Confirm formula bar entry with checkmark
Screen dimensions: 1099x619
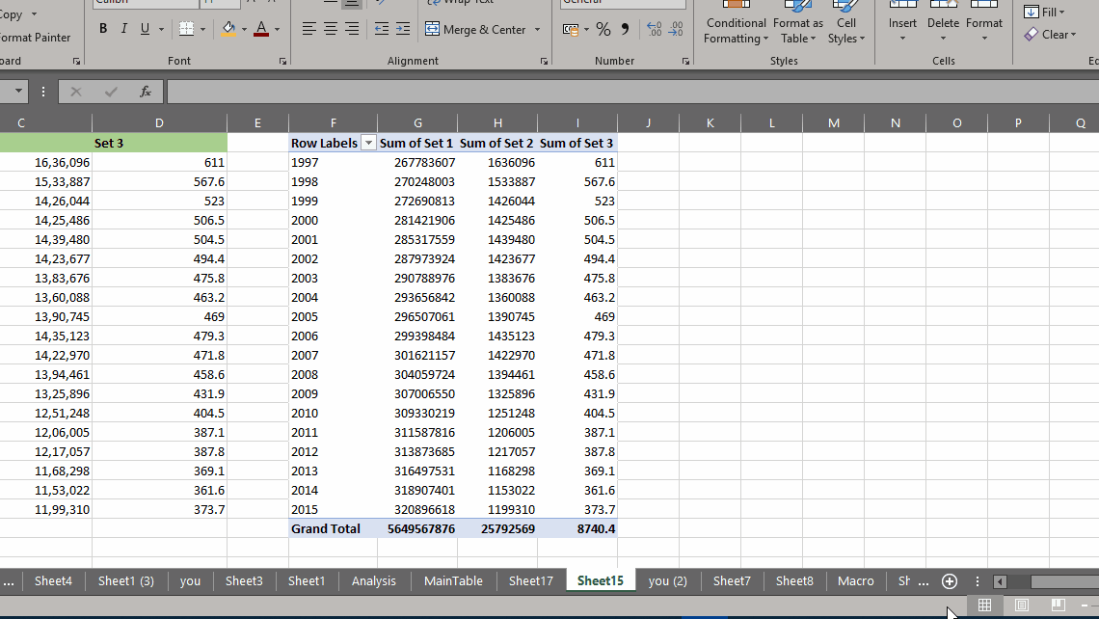click(111, 92)
